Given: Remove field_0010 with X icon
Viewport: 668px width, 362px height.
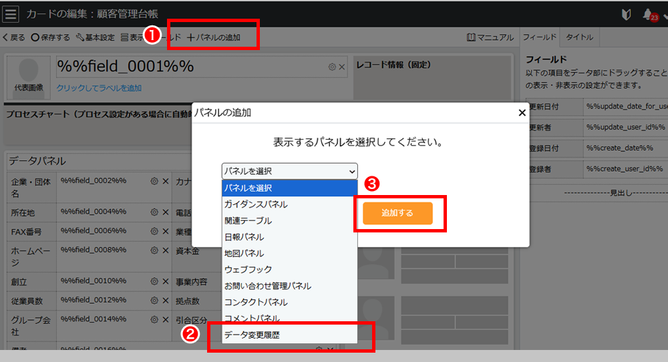Looking at the screenshot, I should pyautogui.click(x=166, y=281).
